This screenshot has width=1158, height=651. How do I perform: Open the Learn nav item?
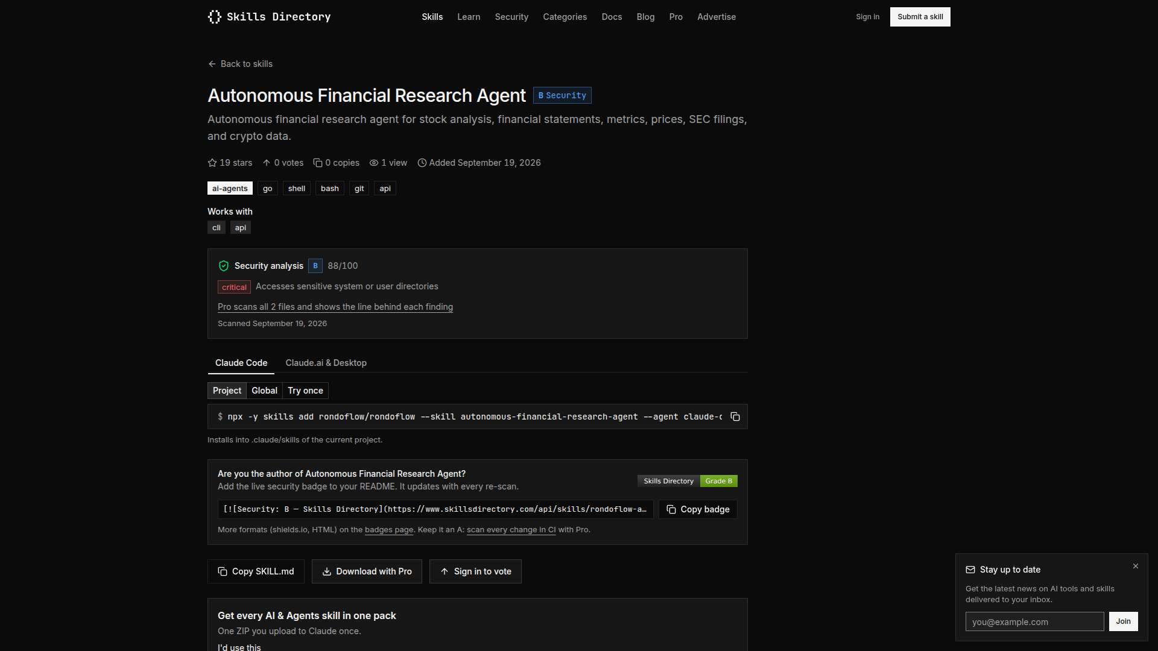click(469, 17)
